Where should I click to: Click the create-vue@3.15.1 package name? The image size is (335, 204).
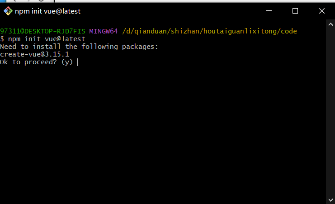[x=34, y=54]
